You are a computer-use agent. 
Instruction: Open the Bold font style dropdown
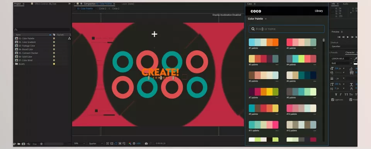point(341,63)
